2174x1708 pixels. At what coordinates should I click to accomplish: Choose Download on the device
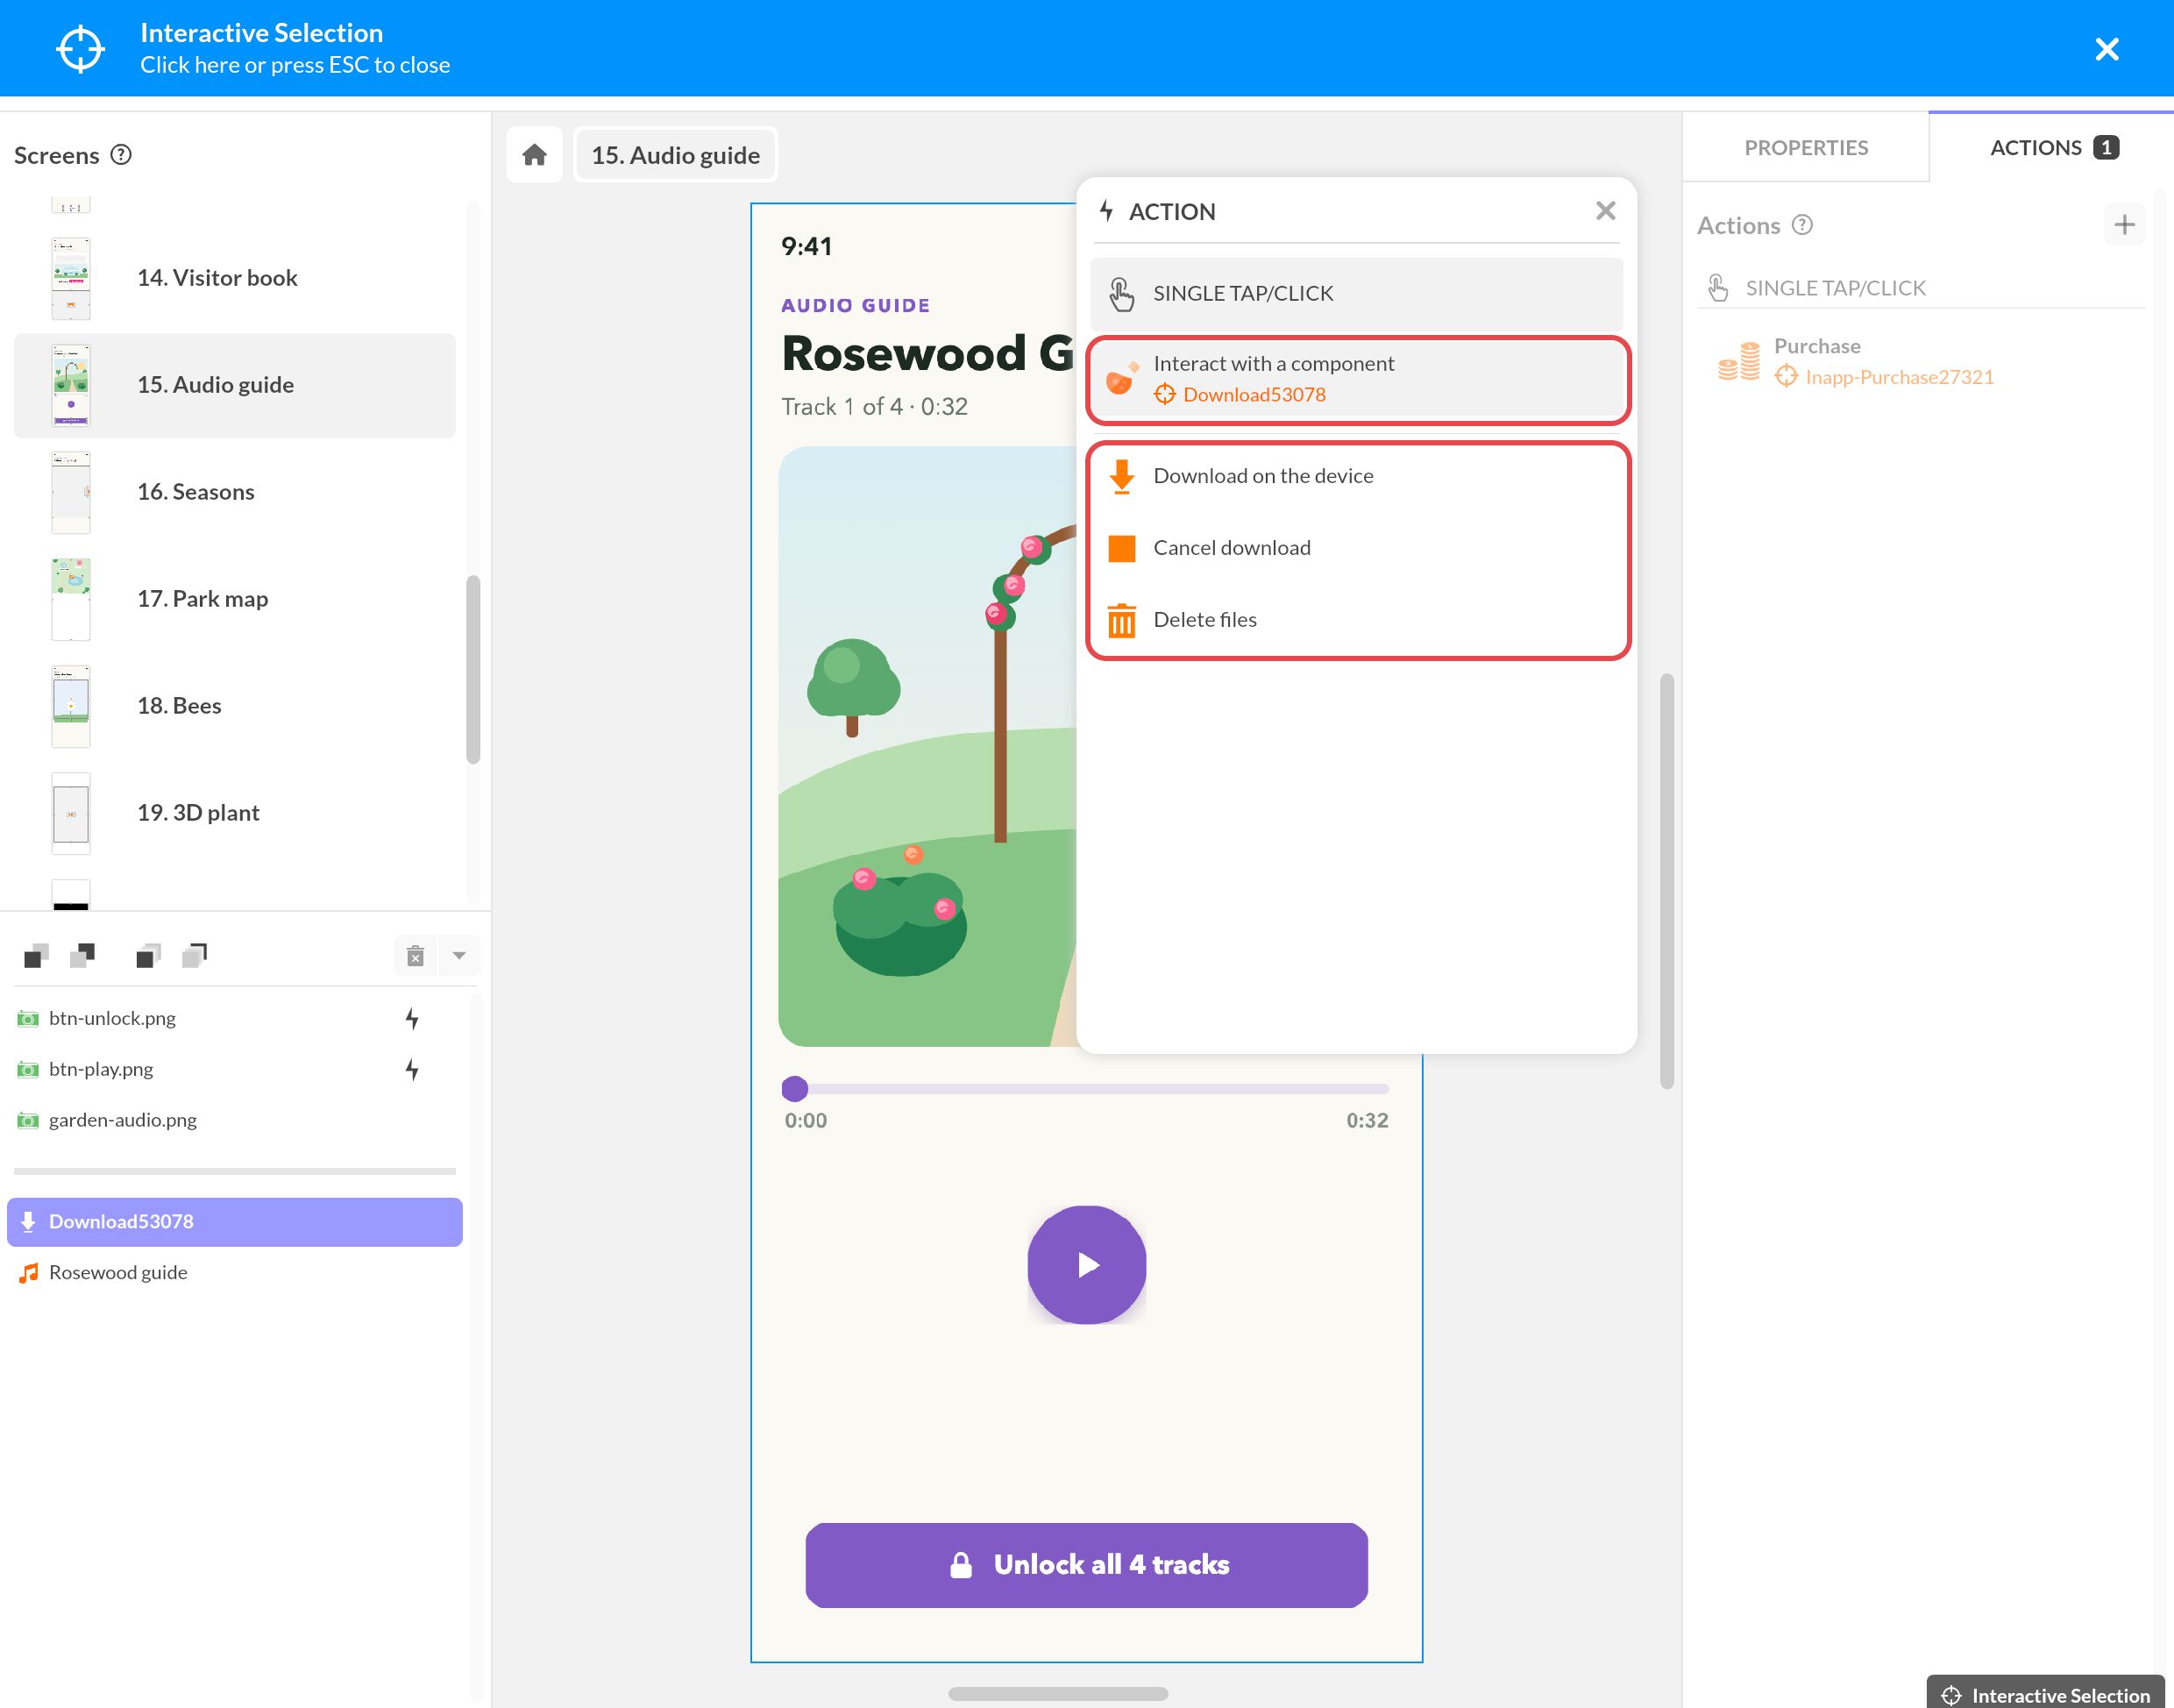(1356, 476)
